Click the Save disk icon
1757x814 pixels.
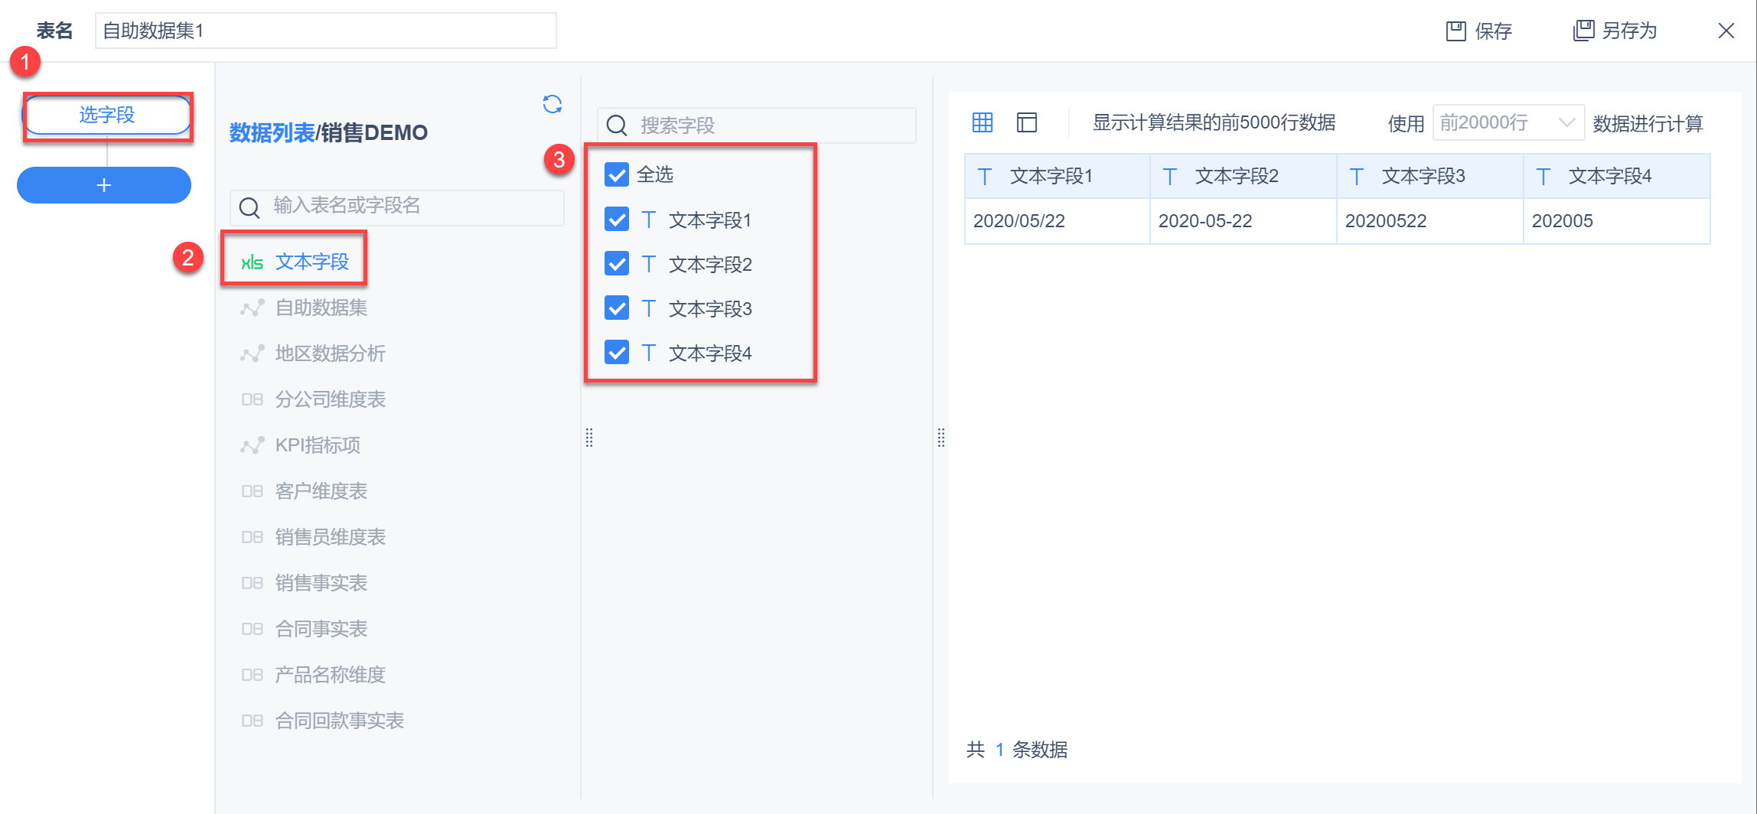(x=1455, y=31)
